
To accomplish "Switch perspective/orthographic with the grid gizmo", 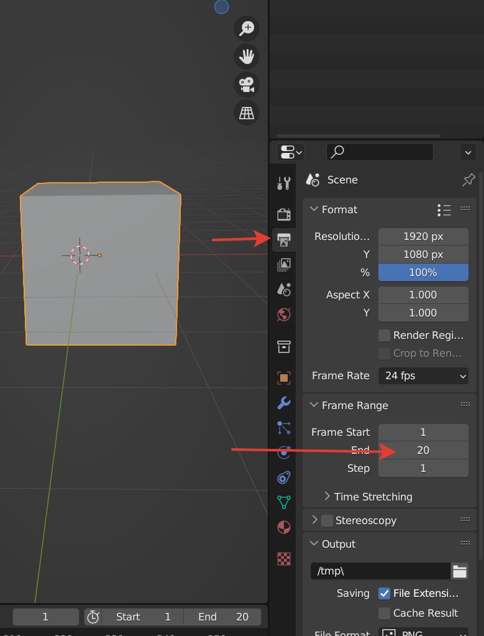I will point(247,113).
